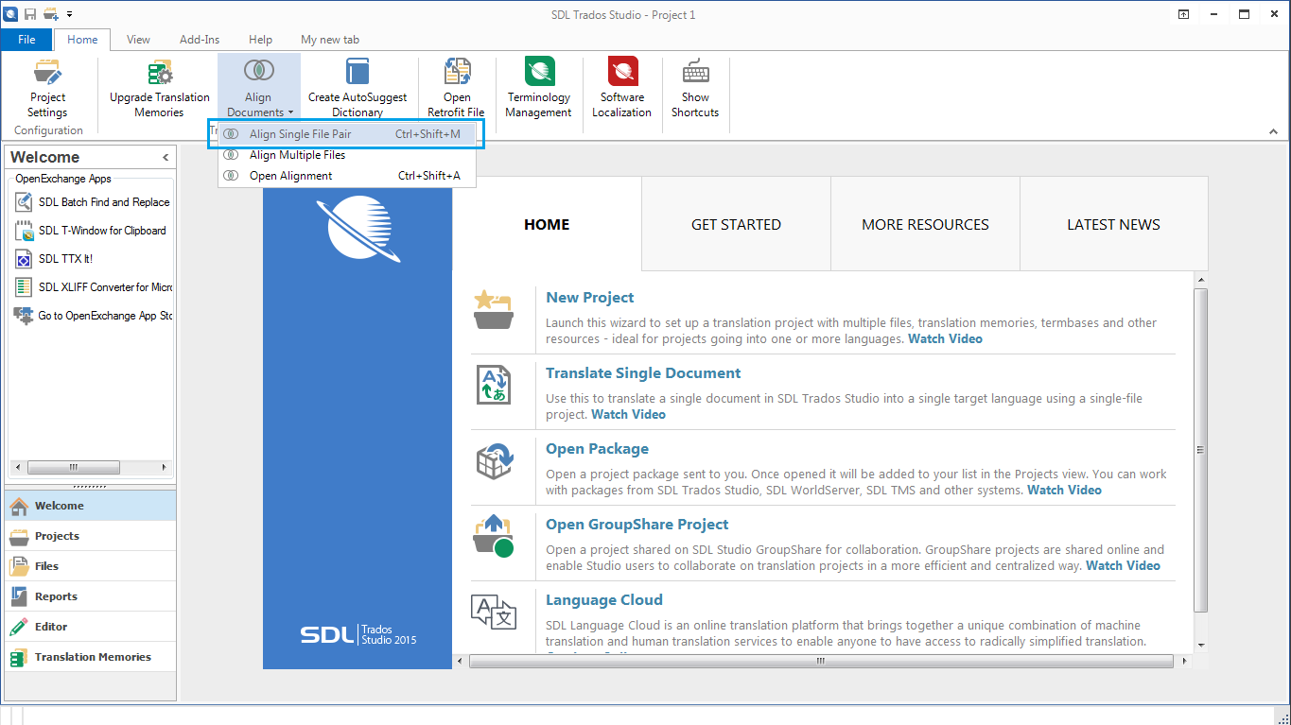Image resolution: width=1291 pixels, height=725 pixels.
Task: Switch to the Translation Memories view
Action: pyautogui.click(x=91, y=657)
